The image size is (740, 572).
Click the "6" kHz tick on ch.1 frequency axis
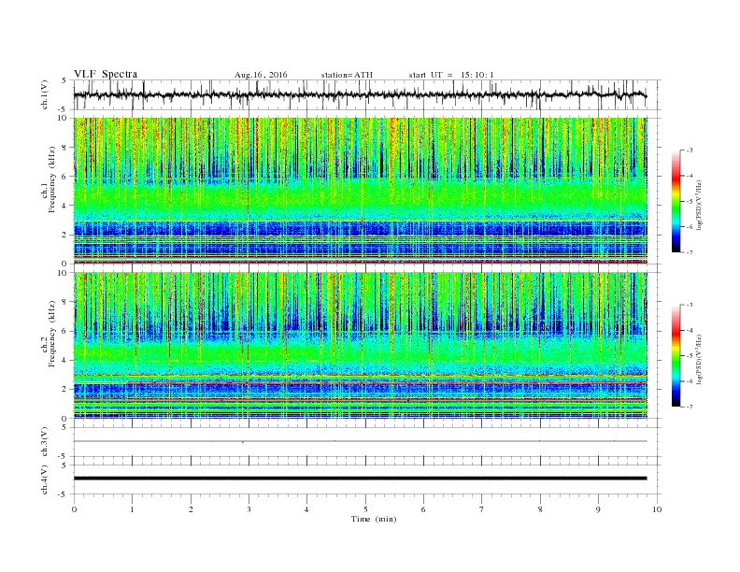(x=65, y=177)
